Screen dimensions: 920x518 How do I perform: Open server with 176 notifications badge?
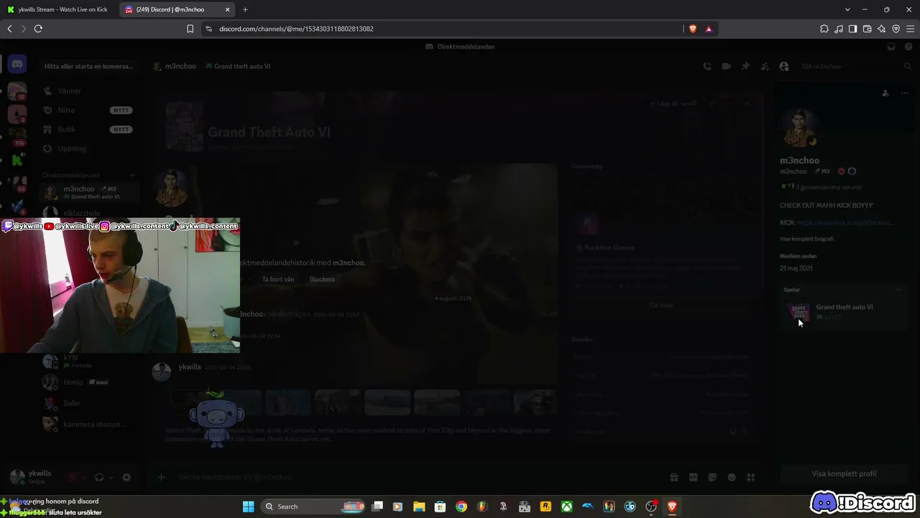click(x=17, y=137)
